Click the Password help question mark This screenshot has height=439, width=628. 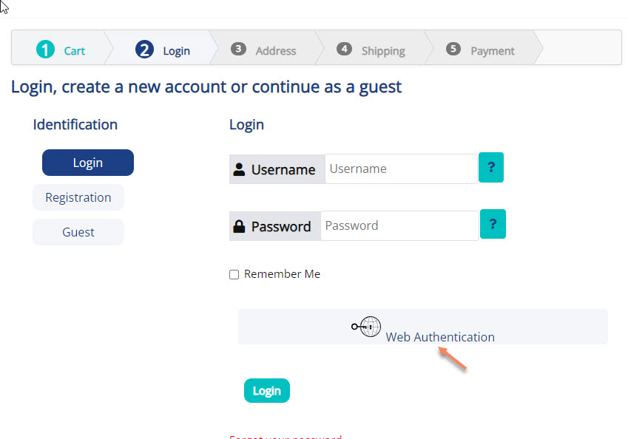(x=493, y=225)
